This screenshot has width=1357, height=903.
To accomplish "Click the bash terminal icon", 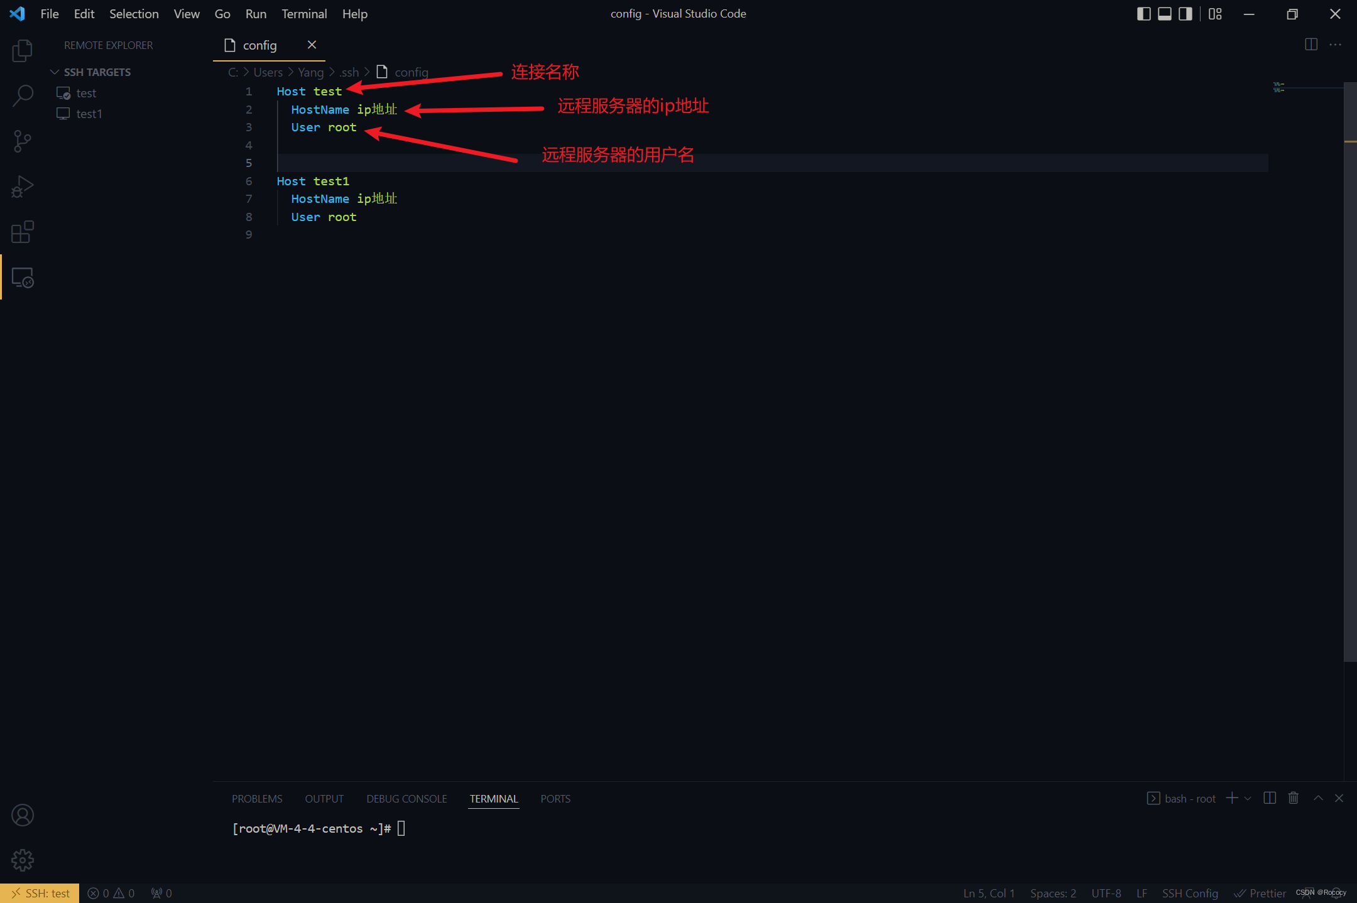I will pos(1153,798).
